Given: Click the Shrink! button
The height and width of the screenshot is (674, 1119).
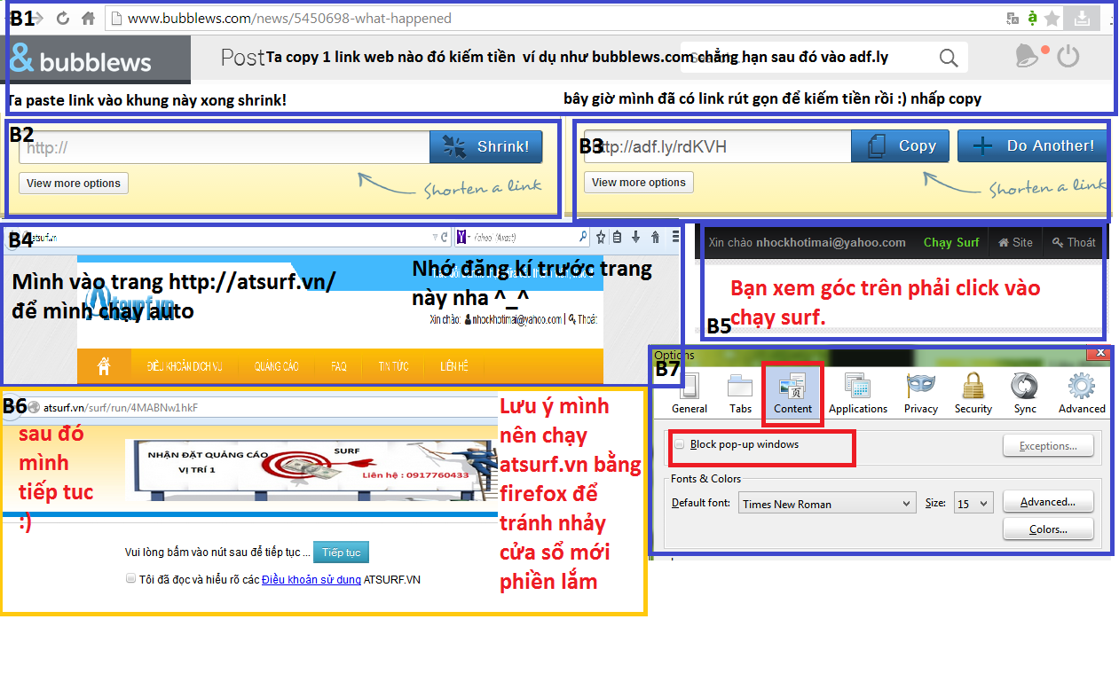Looking at the screenshot, I should point(486,147).
